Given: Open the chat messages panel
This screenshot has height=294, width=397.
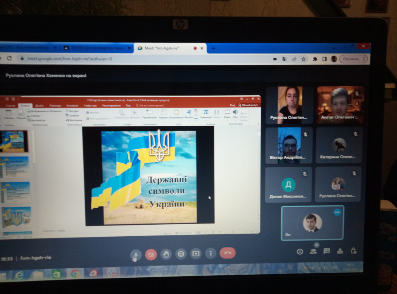Looking at the screenshot, I should click(327, 251).
